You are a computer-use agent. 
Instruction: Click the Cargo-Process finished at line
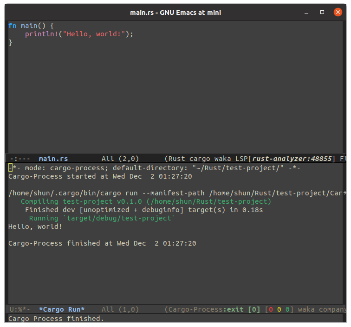[x=102, y=243]
